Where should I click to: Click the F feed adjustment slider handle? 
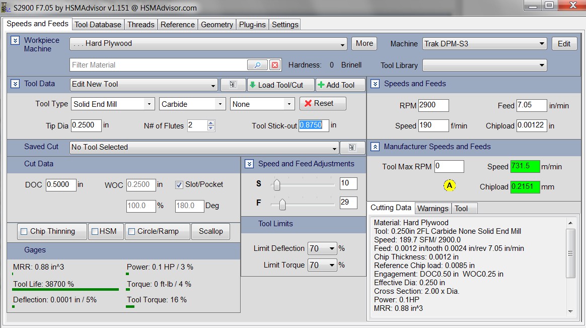(282, 204)
